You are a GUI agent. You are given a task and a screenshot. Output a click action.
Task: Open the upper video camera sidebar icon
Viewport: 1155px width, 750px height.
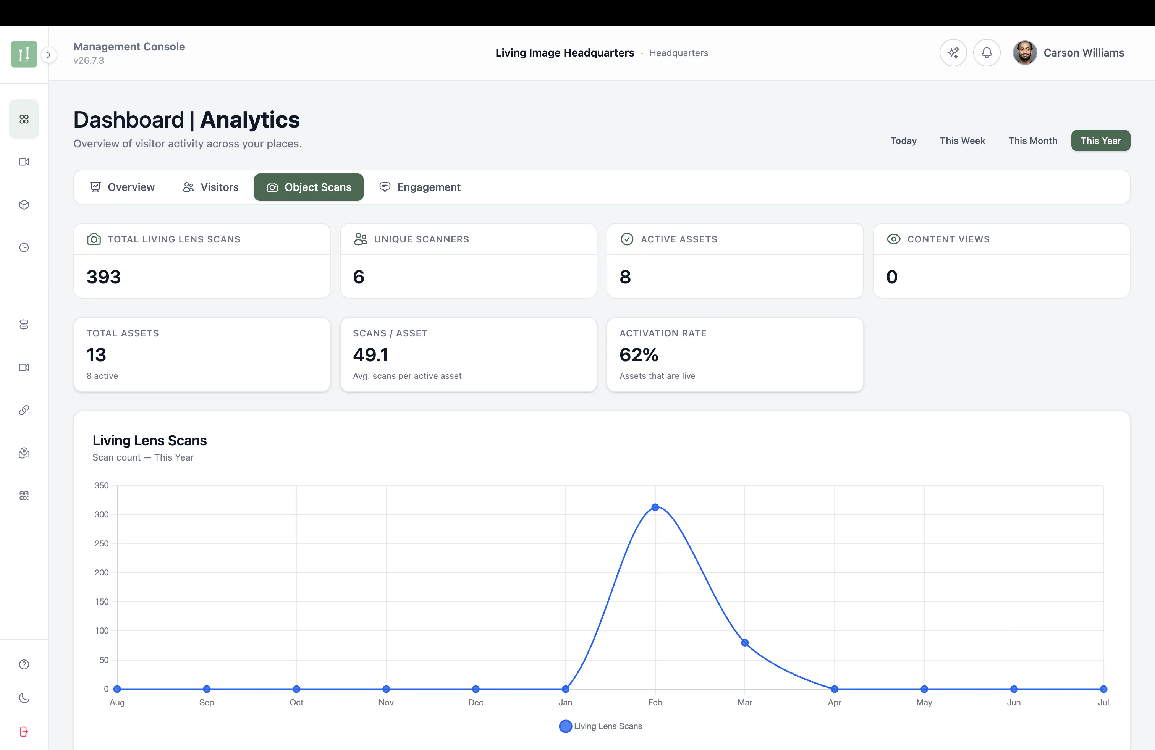(x=24, y=162)
